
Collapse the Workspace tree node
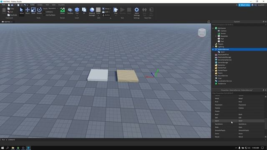pyautogui.click(x=213, y=28)
